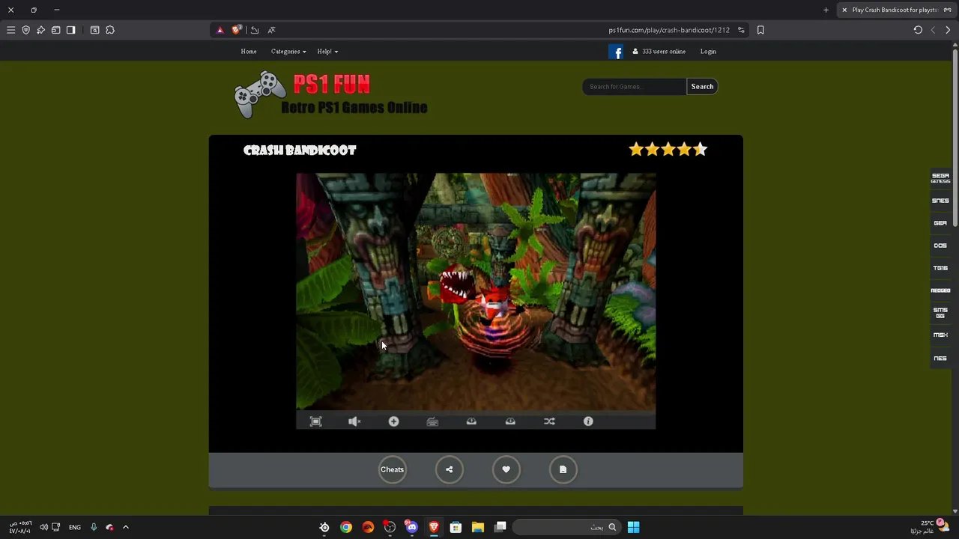959x539 pixels.
Task: Click the share round button below game
Action: pos(449,469)
